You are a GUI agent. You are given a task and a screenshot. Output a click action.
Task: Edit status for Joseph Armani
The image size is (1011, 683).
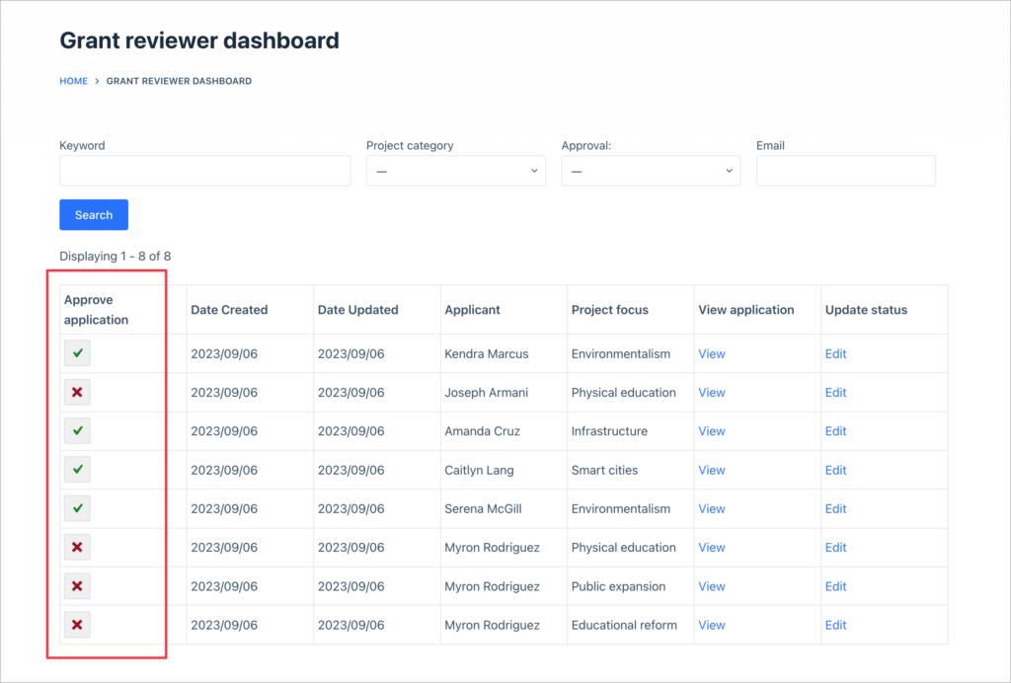point(835,393)
